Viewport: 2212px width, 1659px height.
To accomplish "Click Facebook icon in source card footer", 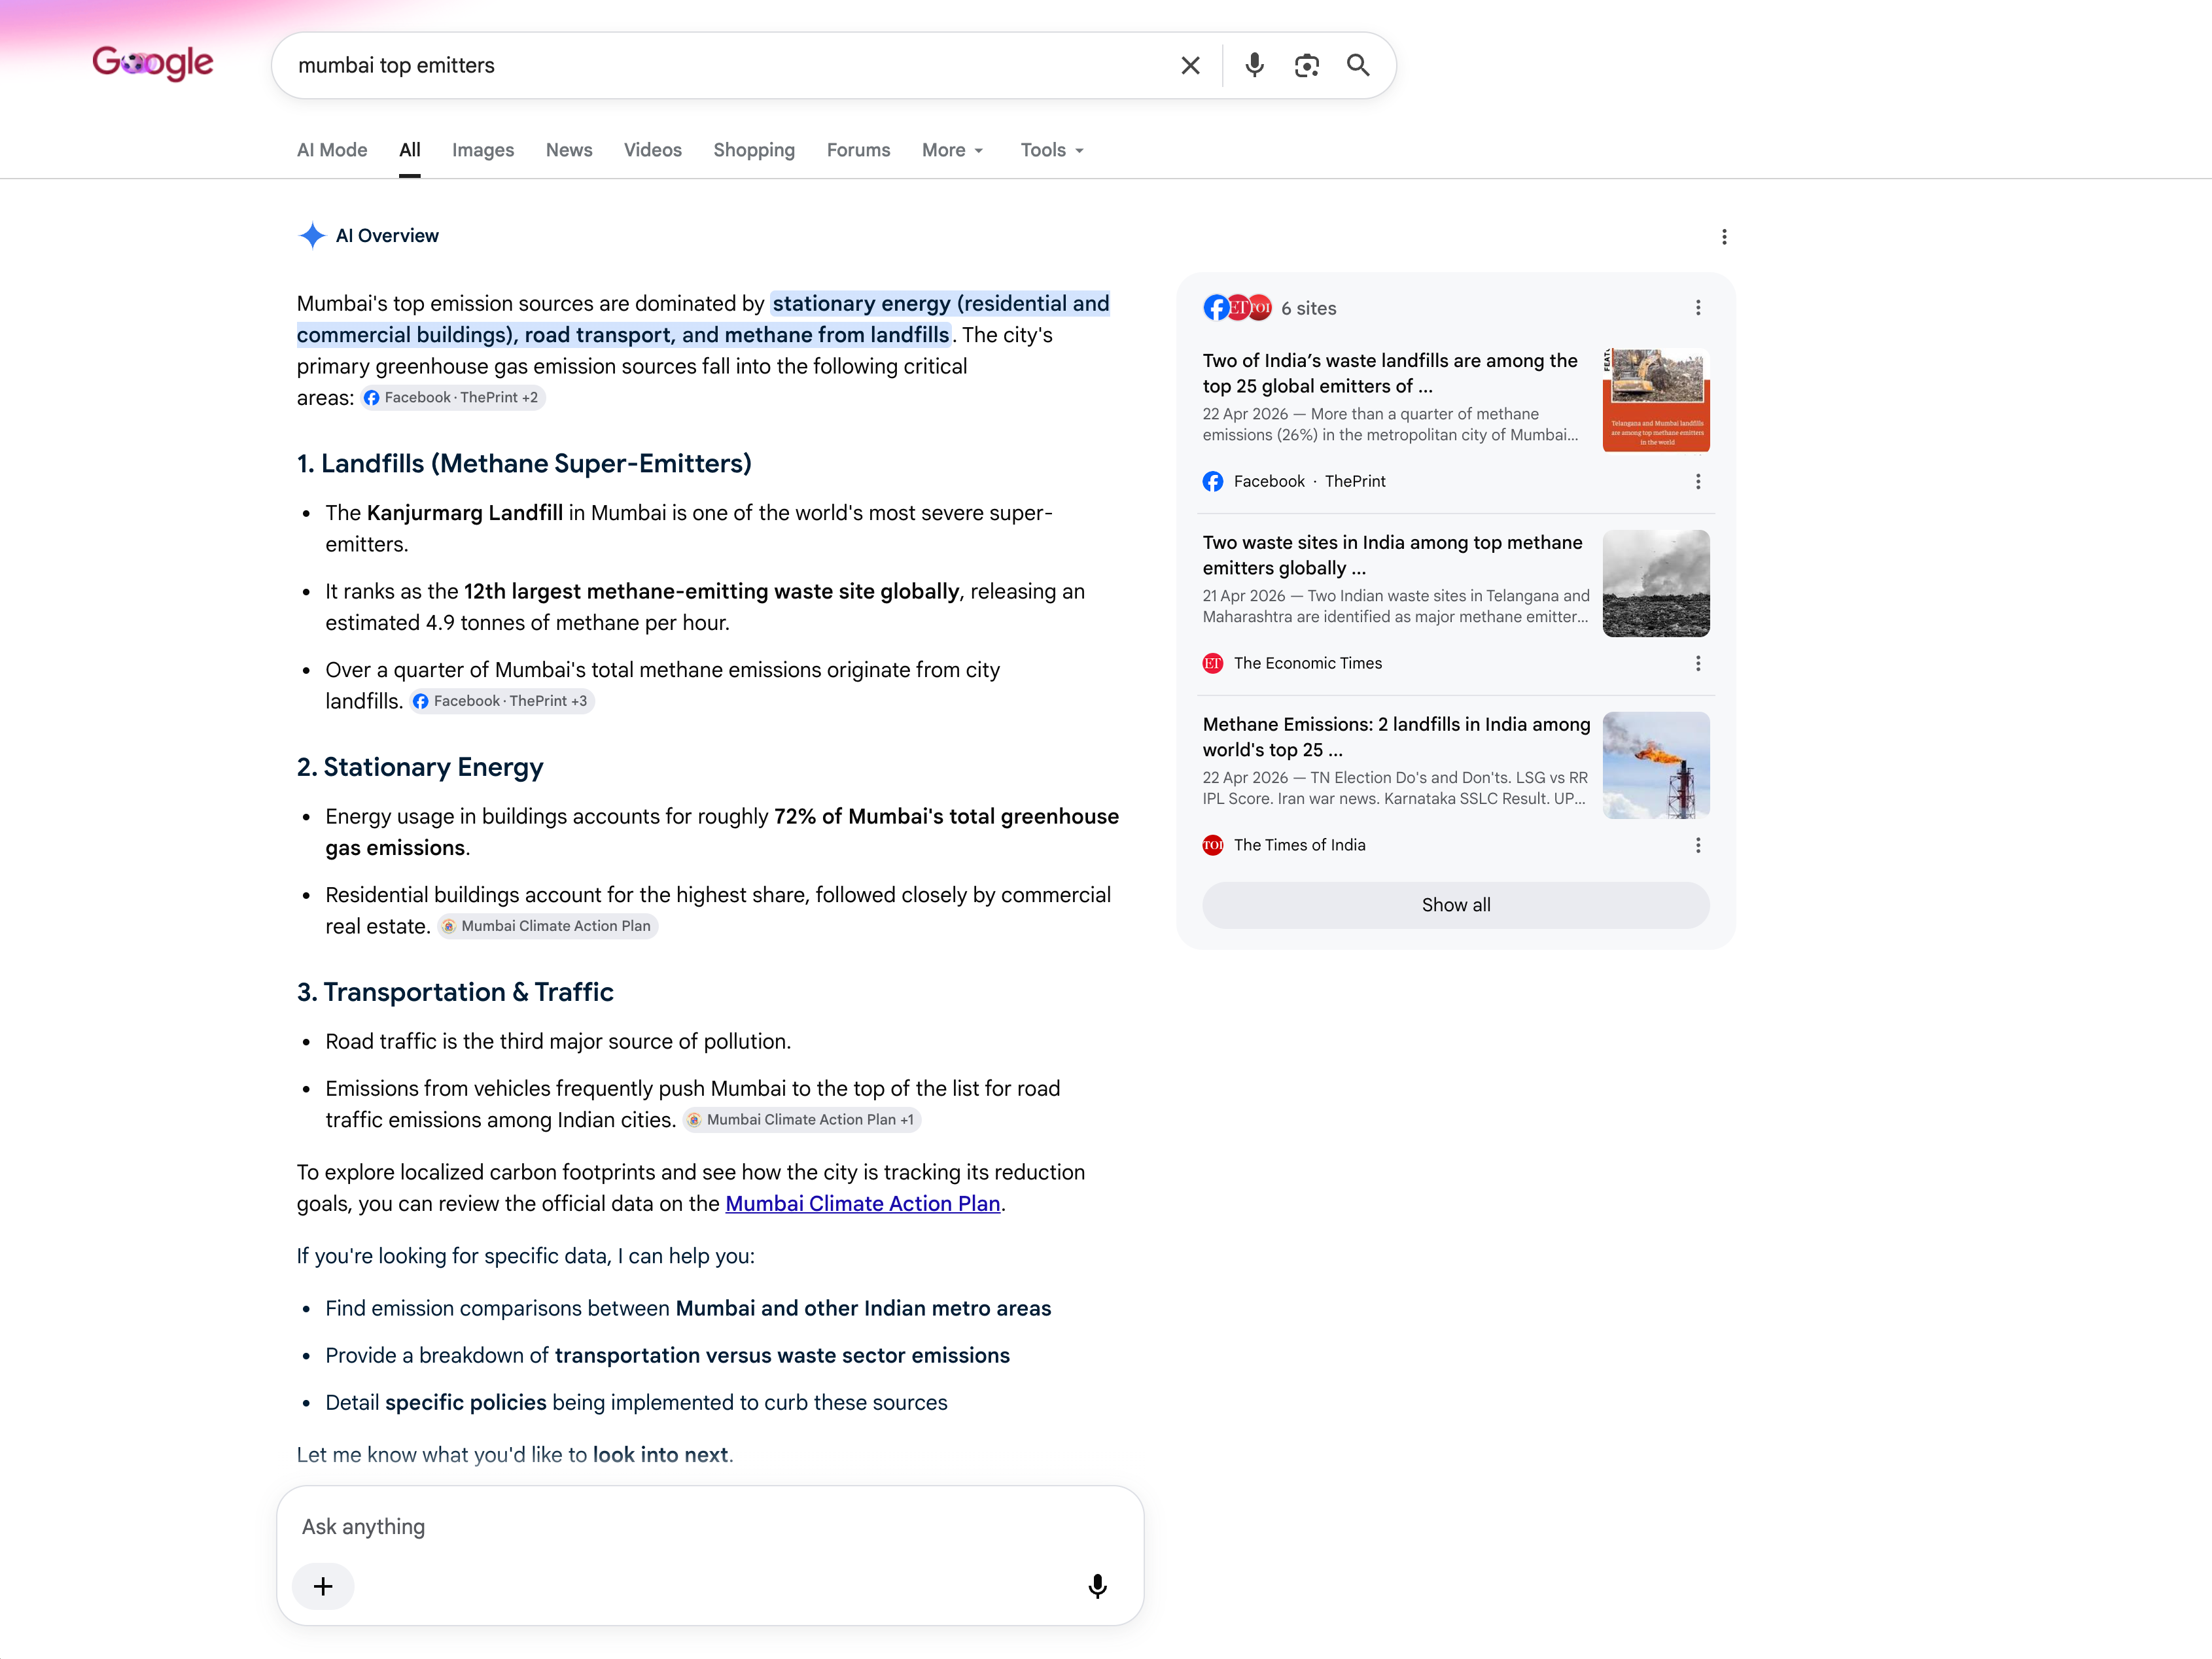I will point(1213,482).
